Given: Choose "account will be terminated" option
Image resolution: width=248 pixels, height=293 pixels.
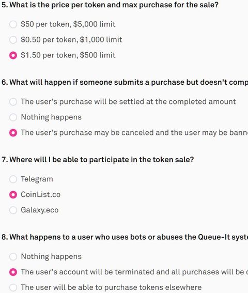Looking at the screenshot, I should click(13, 272).
